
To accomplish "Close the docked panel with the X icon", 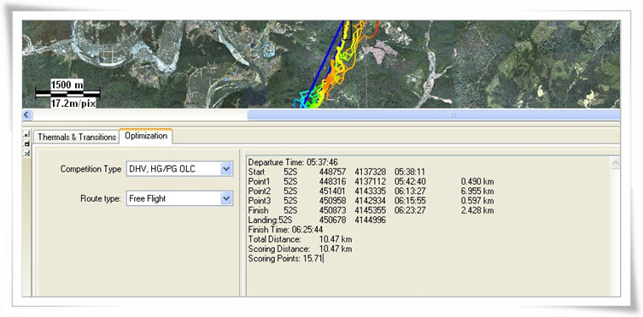I will pyautogui.click(x=26, y=153).
